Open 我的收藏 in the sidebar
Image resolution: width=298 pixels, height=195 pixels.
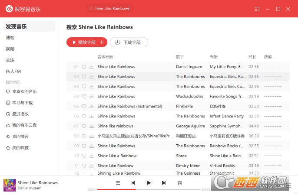(17, 148)
